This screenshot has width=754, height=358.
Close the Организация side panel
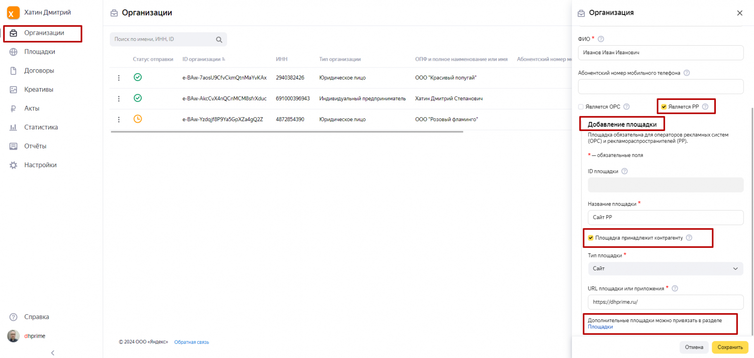[x=739, y=13]
